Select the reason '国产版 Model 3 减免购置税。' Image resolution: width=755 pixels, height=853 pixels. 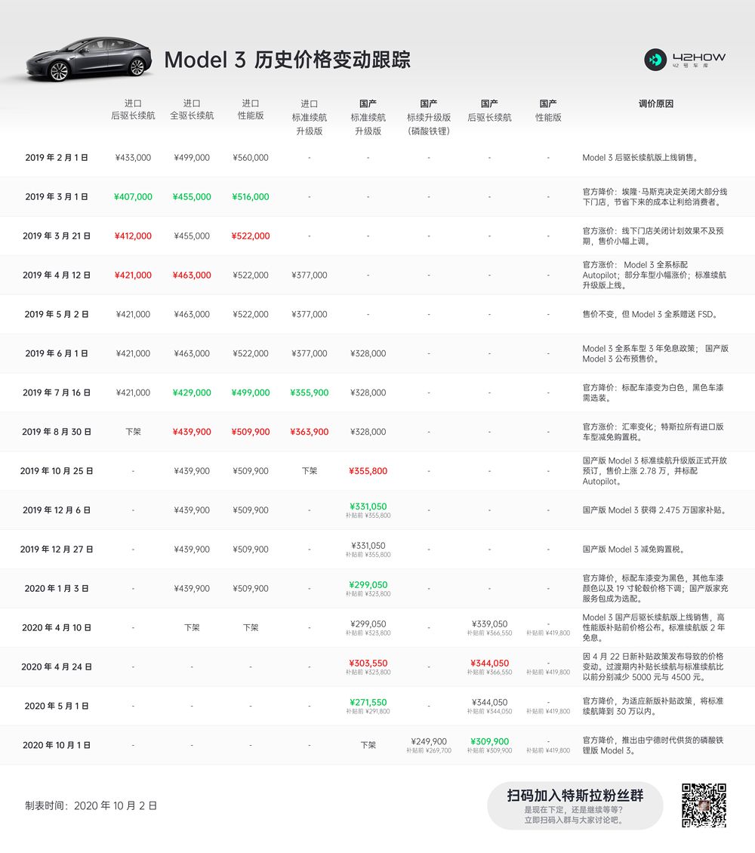633,550
